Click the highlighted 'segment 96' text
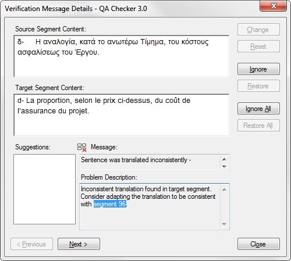 [110, 204]
